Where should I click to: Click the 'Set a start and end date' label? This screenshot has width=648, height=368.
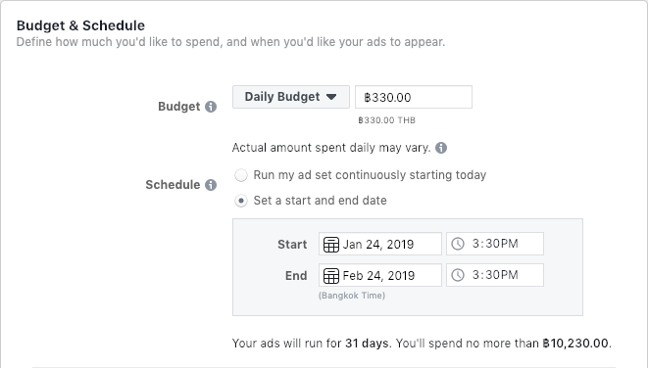click(x=321, y=201)
